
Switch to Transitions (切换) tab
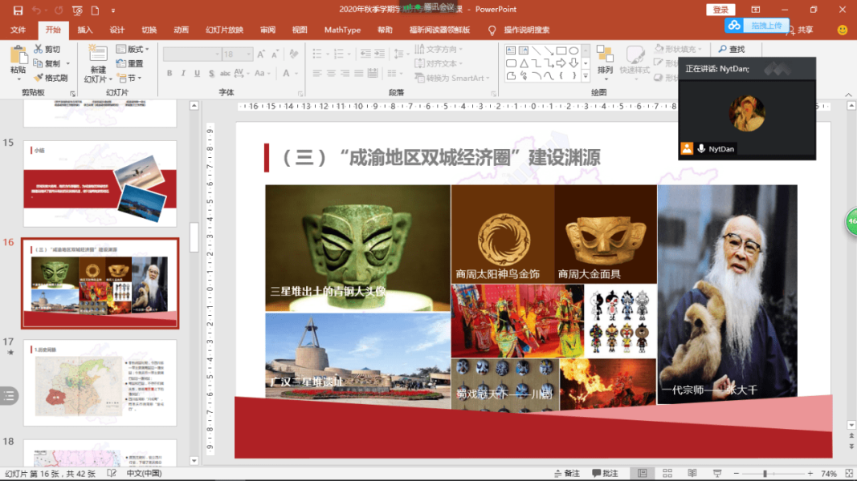pyautogui.click(x=149, y=30)
